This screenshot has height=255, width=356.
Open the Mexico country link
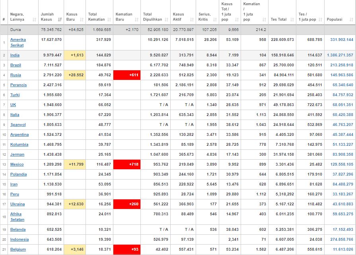point(17,164)
